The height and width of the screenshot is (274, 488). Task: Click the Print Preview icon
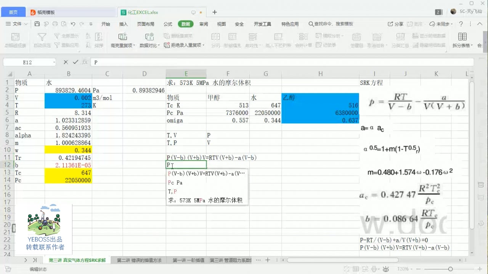(64, 24)
